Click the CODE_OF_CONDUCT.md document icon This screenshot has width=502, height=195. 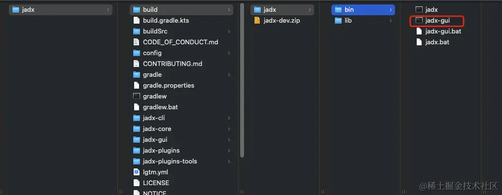[x=137, y=42]
